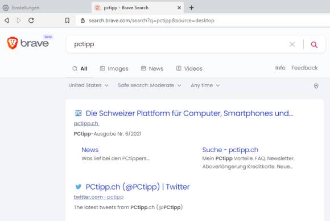Click the location pin icon
The image size is (330, 221).
coord(316,86)
